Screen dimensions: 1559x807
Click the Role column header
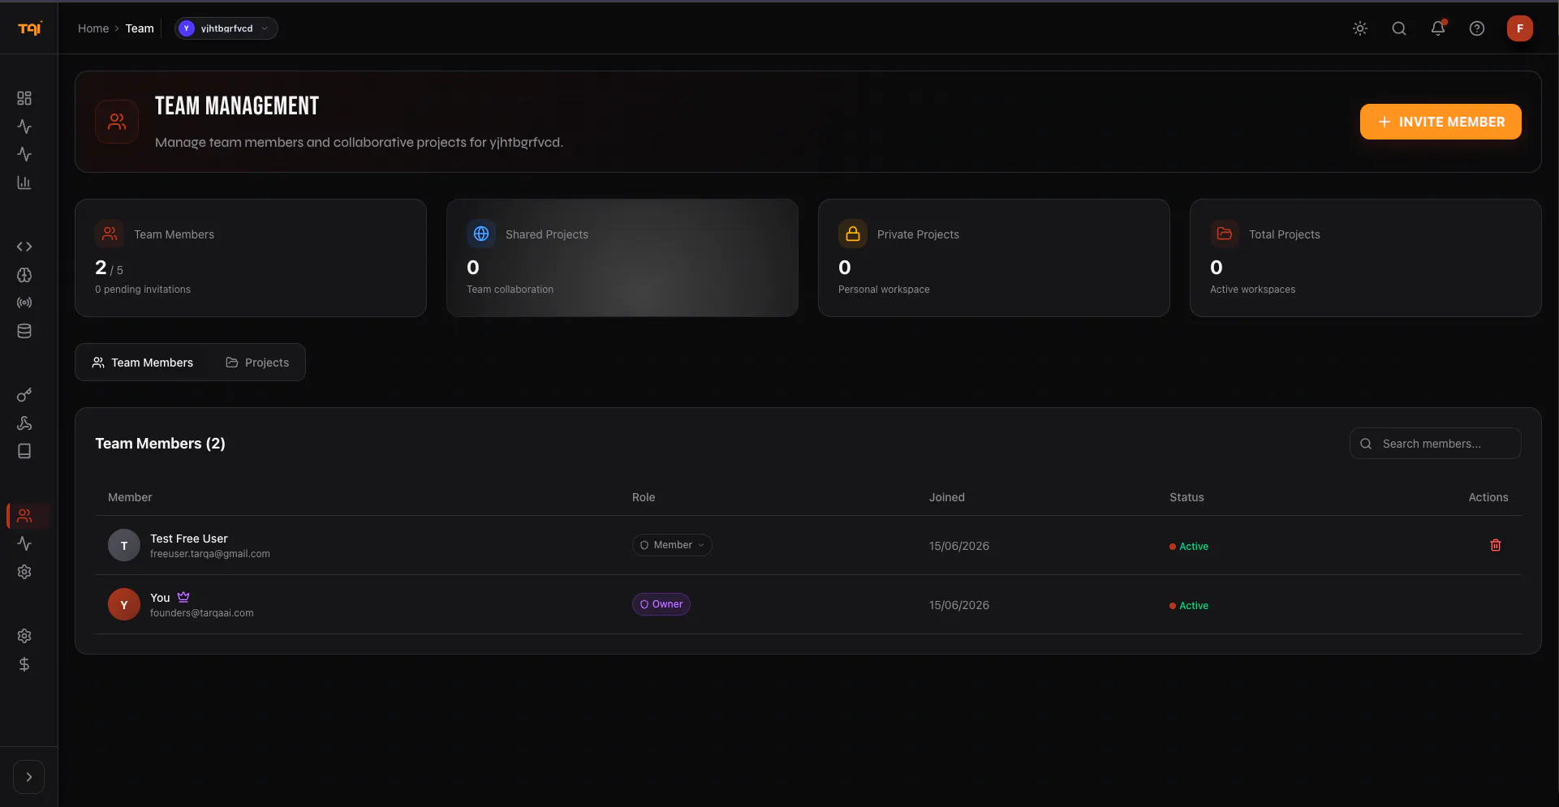click(x=644, y=497)
